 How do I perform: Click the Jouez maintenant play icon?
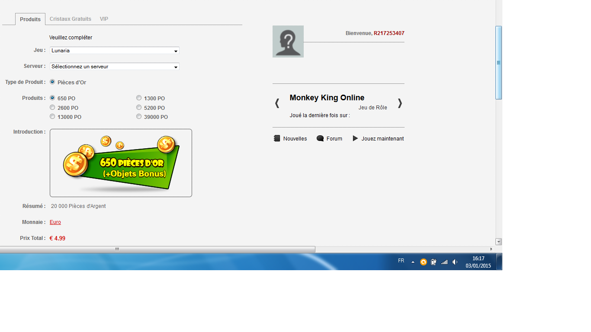[x=356, y=138]
